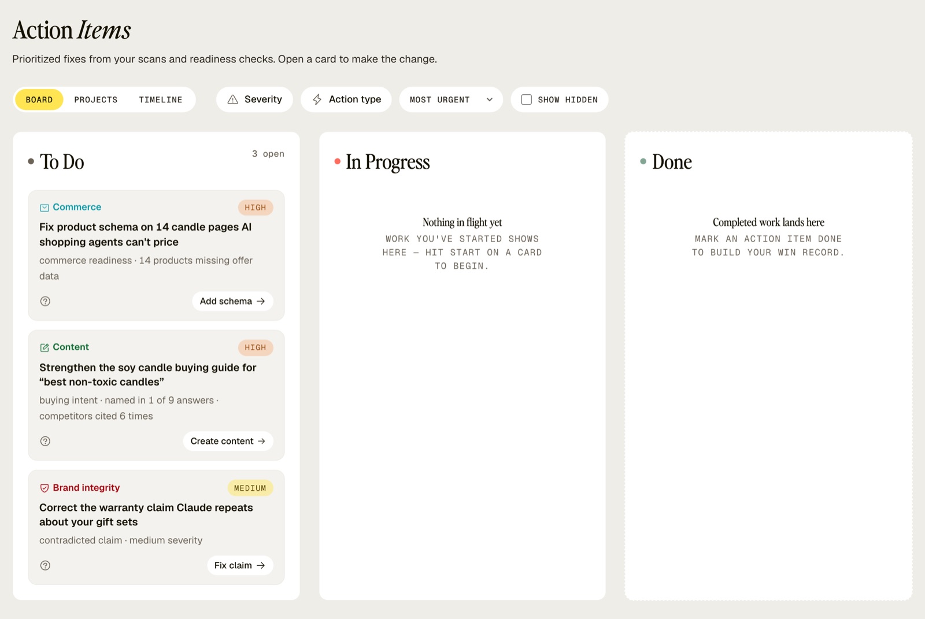The height and width of the screenshot is (619, 925).
Task: Click the MEDIUM severity badge
Action: point(250,488)
